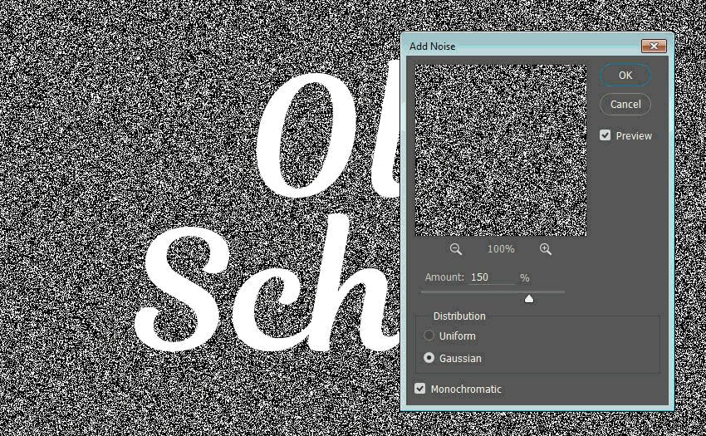Click the noise preview thumbnail
The height and width of the screenshot is (436, 706).
[501, 150]
